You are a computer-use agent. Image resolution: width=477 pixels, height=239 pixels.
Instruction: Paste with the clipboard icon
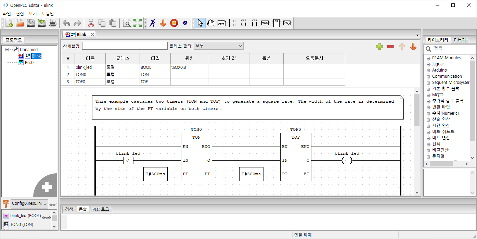[113, 23]
